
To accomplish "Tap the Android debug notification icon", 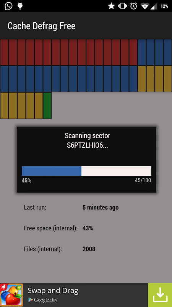I will pos(20,6).
